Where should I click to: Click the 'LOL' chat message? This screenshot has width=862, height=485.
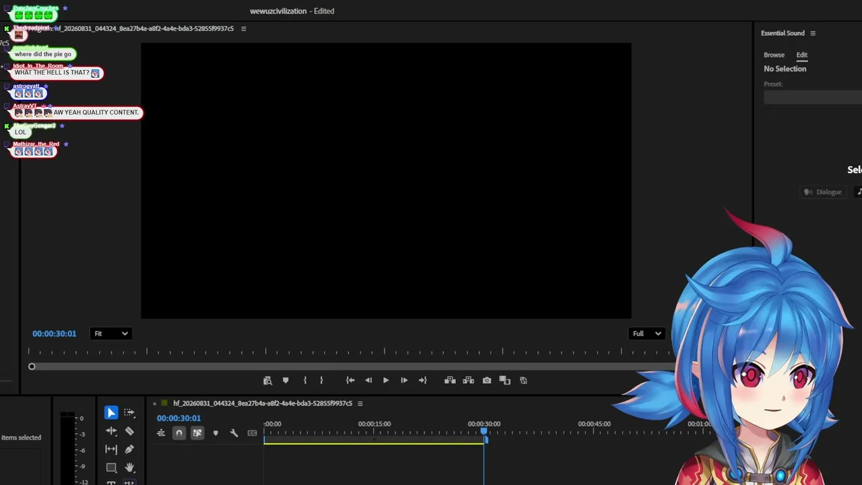[x=20, y=132]
